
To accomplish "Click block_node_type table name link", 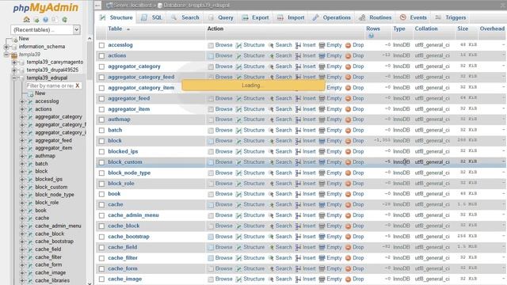I will click(129, 173).
